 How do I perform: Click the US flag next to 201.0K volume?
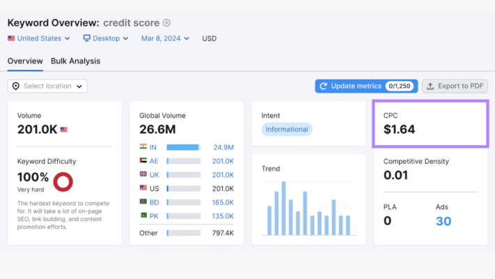pos(64,129)
